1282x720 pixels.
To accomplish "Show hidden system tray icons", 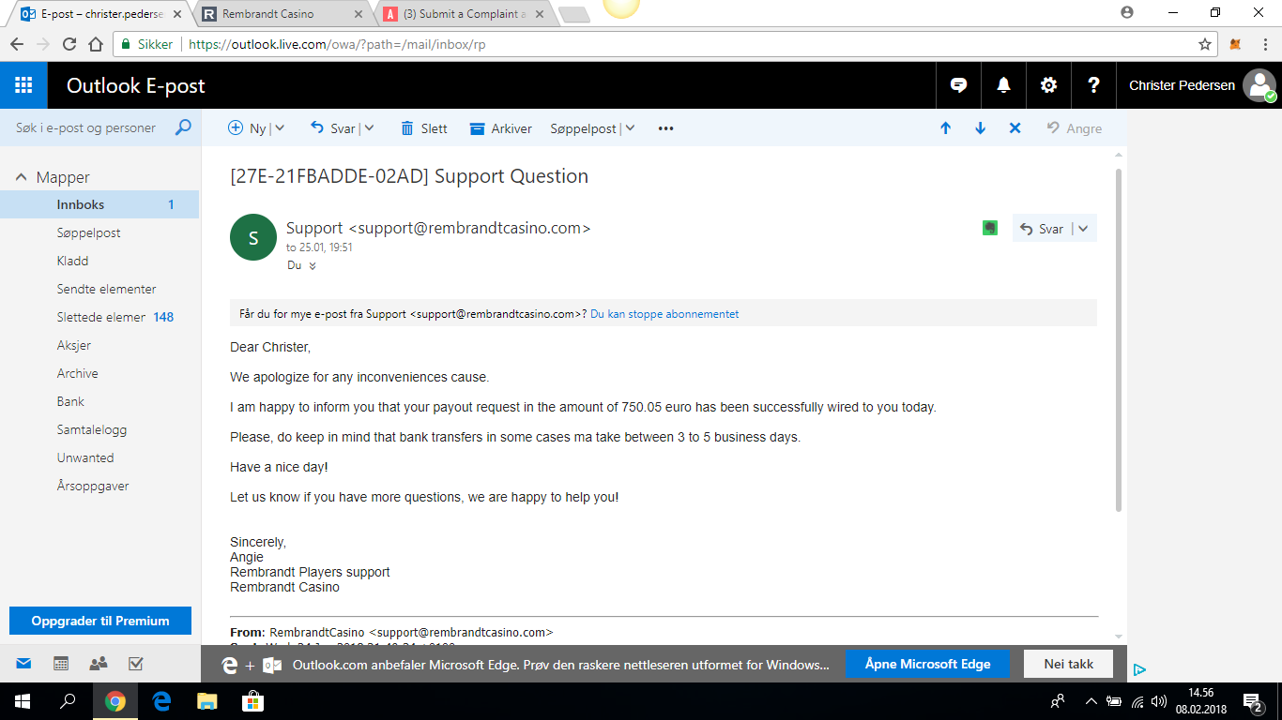I will [1091, 700].
